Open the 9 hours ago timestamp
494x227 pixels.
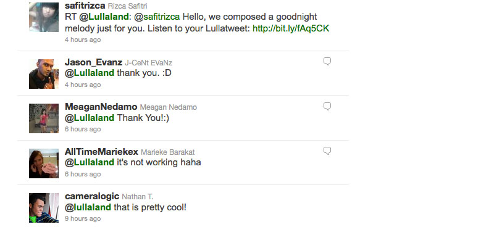83,218
